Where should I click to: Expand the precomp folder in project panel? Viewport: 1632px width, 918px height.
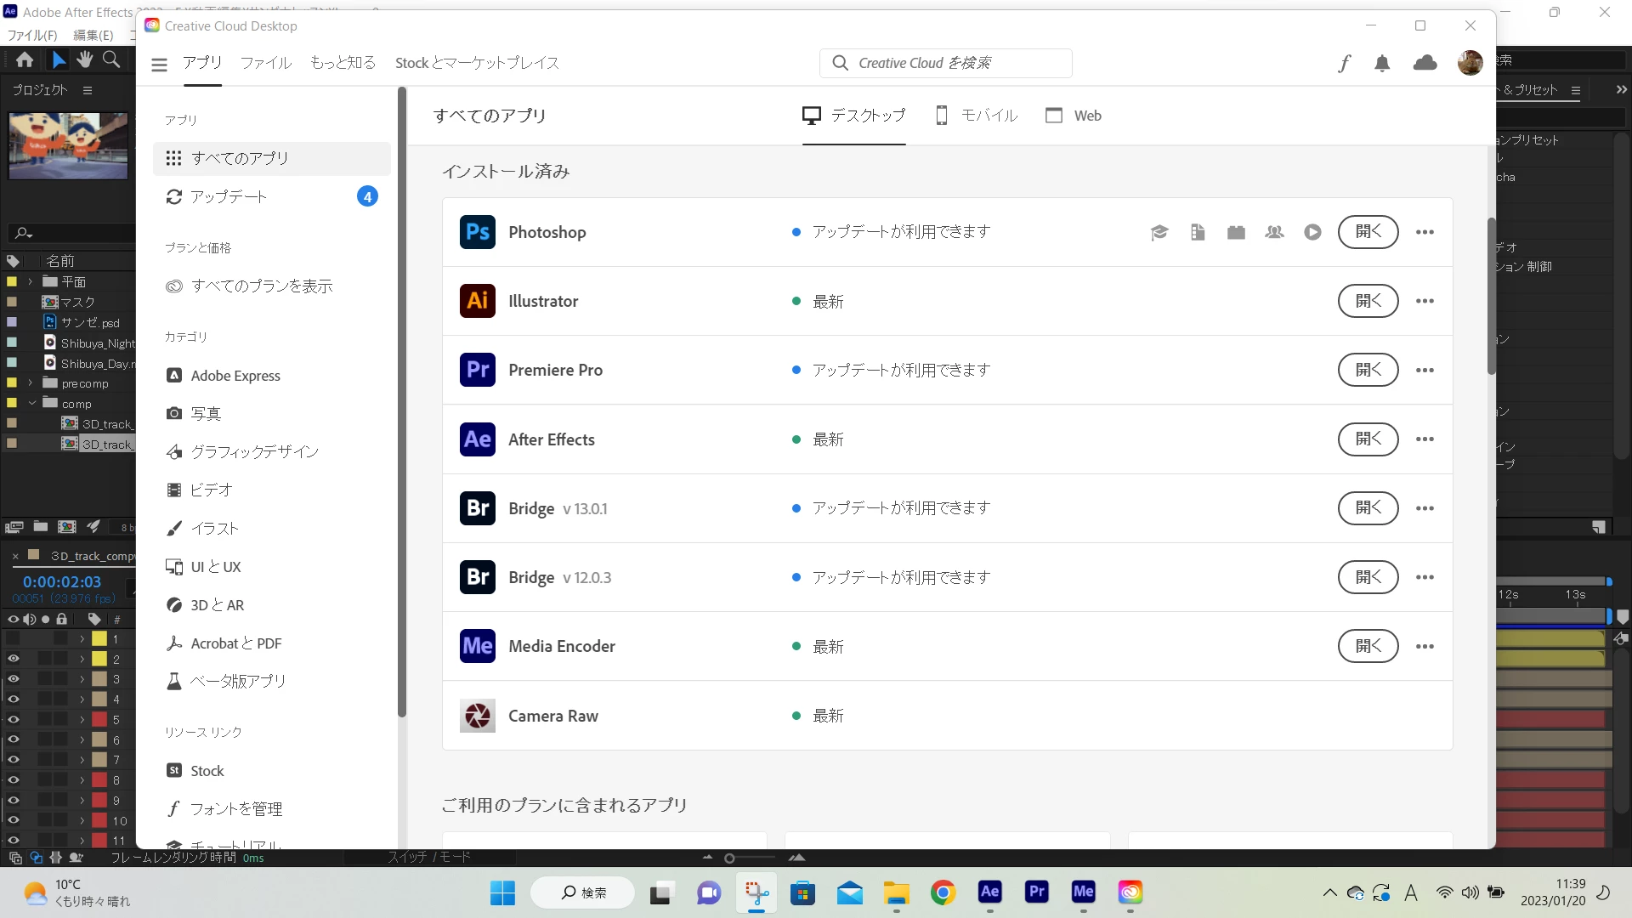click(x=31, y=383)
